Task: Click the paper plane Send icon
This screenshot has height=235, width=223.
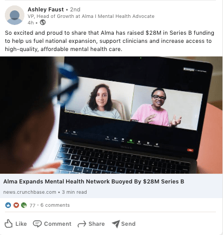Action: (x=116, y=224)
